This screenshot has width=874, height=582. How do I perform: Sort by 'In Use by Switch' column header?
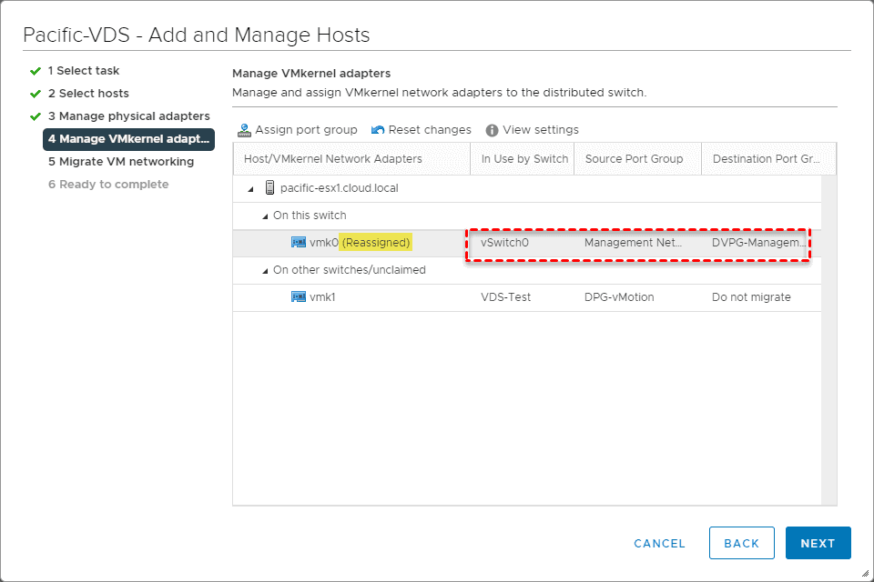524,159
